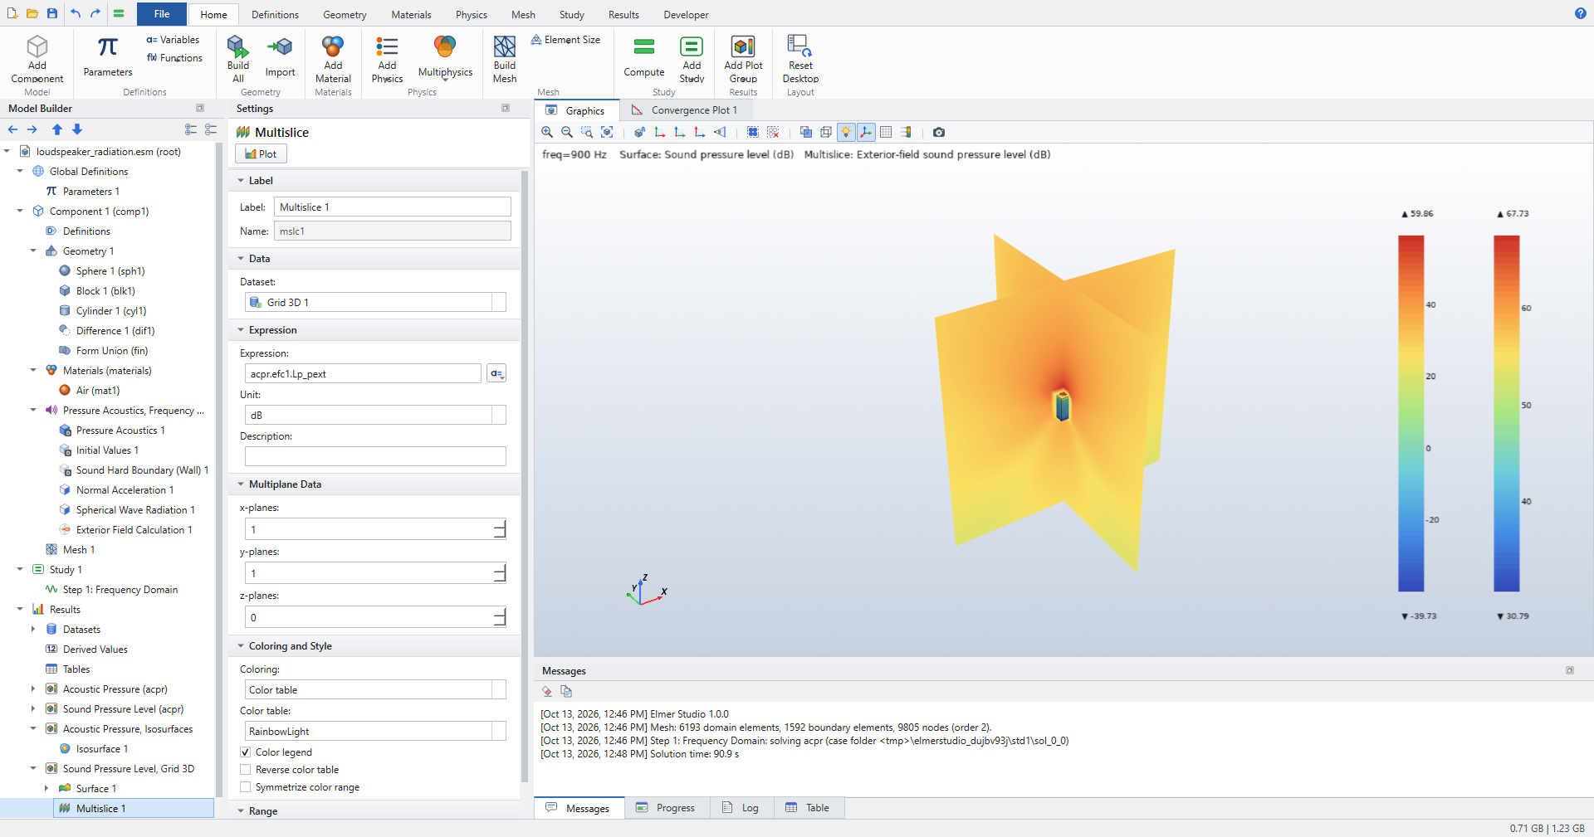Open the Unit dropdown showing dB
Viewport: 1594px width, 837px height.
tap(375, 415)
